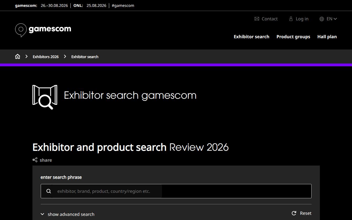Click Exhibitor search breadcrumb link

point(85,57)
